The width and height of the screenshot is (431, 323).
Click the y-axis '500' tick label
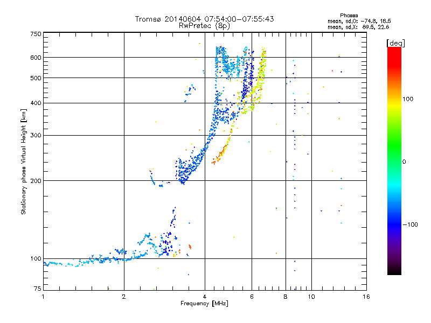pyautogui.click(x=36, y=78)
